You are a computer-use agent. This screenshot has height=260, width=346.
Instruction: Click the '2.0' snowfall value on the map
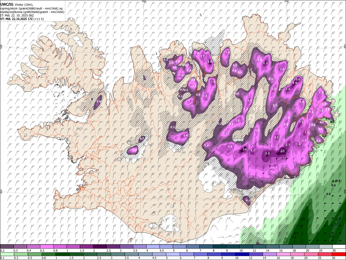[277, 138]
